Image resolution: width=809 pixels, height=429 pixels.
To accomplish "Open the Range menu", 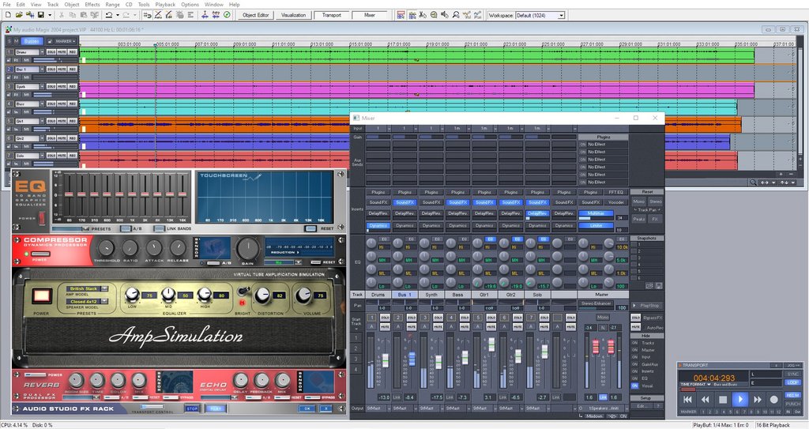I will tap(112, 4).
